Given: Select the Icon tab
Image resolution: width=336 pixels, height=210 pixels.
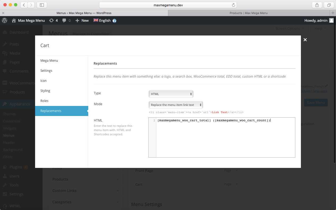Looking at the screenshot, I should click(62, 81).
